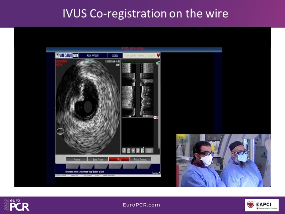Click the ruler icon in playback toolbar

click(x=142, y=151)
